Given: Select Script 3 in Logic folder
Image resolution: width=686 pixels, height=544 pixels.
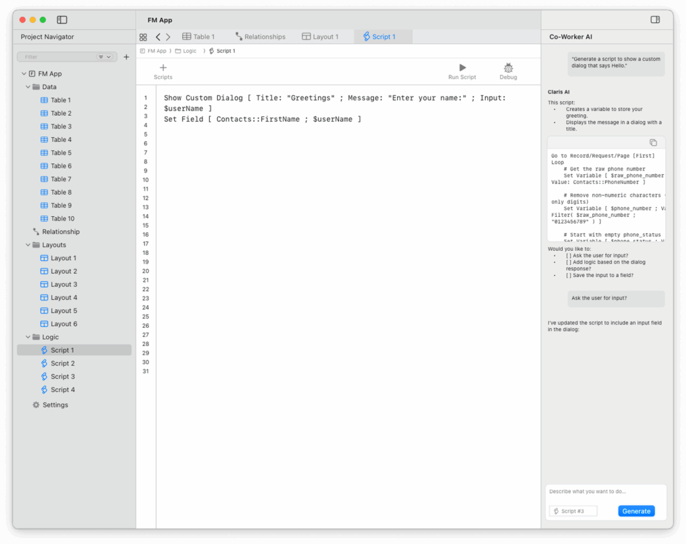Looking at the screenshot, I should 62,377.
